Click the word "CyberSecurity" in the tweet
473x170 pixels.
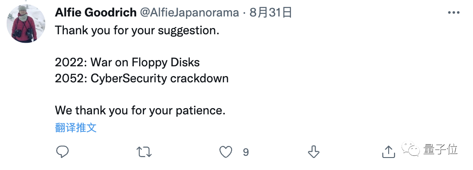[x=129, y=79]
